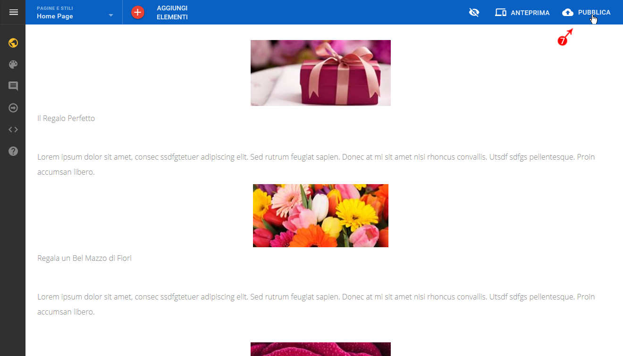Select the colorful flowers bouquet image
The width and height of the screenshot is (623, 356).
pyautogui.click(x=320, y=216)
